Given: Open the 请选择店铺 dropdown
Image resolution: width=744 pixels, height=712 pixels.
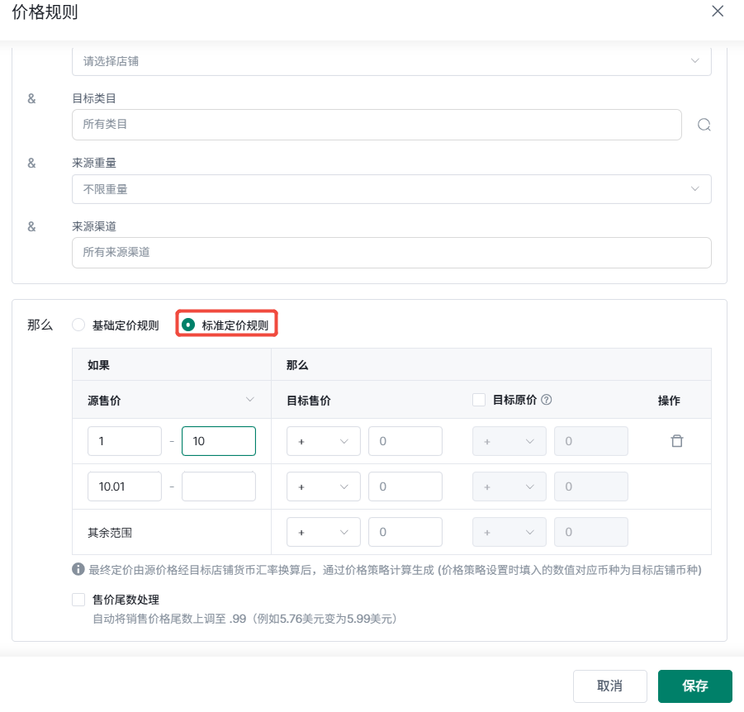Looking at the screenshot, I should [x=391, y=61].
